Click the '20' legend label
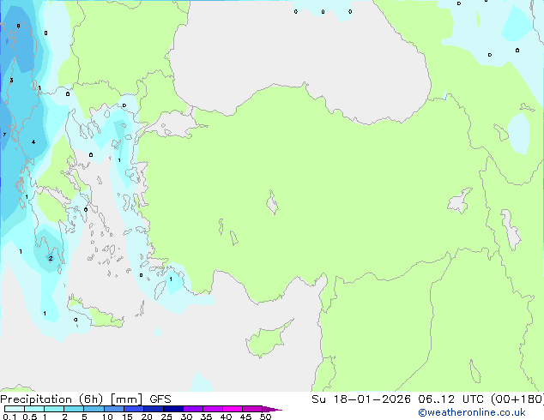The height and width of the screenshot is (420, 544). pos(147,417)
